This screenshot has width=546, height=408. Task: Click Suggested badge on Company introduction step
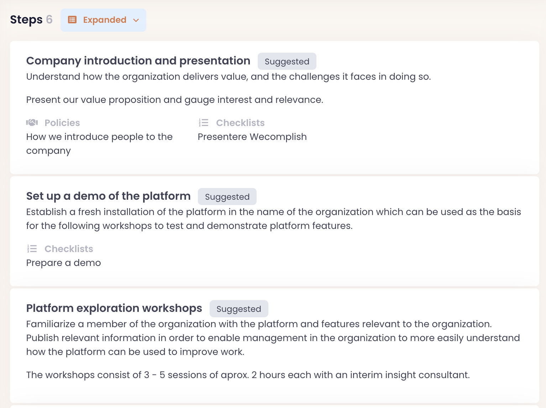click(287, 62)
